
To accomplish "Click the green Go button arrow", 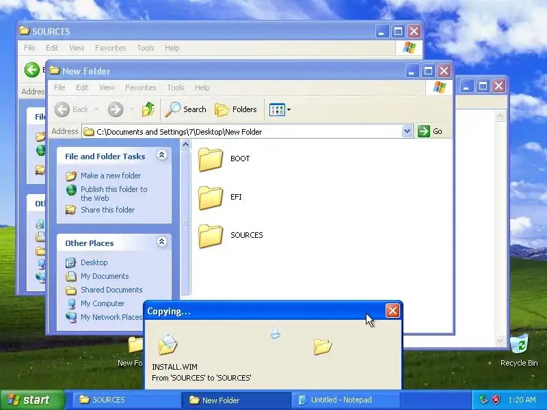I will tap(423, 131).
